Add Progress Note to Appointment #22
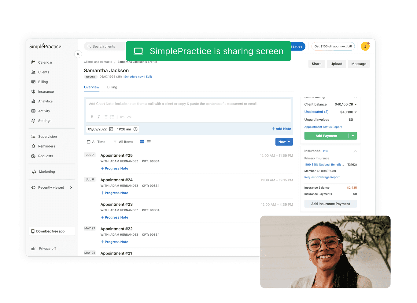 [x=114, y=242]
